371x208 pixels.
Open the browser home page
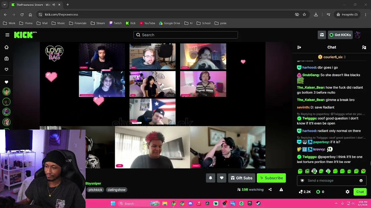pyautogui.click(x=30, y=14)
